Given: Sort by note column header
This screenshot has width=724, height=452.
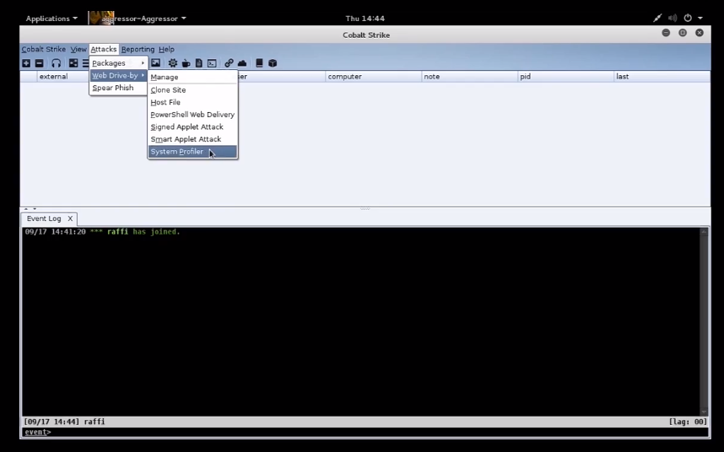Looking at the screenshot, I should pyautogui.click(x=469, y=77).
